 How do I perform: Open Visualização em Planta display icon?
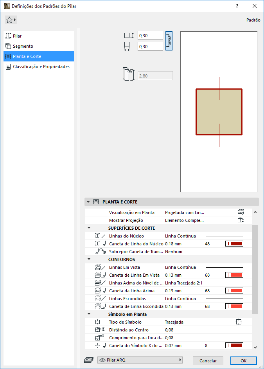pos(241,212)
